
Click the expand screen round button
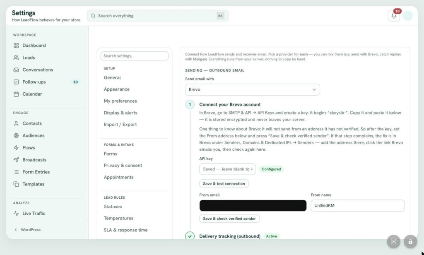coord(393,241)
